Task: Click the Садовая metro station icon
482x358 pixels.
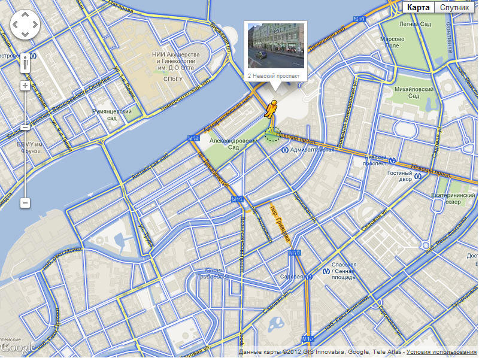Action: [308, 277]
